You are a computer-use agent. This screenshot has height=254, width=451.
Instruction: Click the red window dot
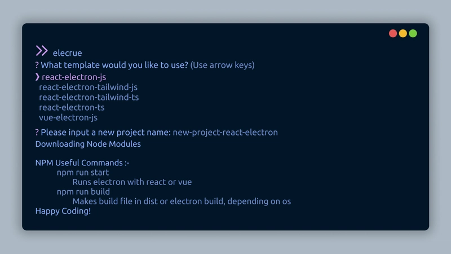[393, 33]
